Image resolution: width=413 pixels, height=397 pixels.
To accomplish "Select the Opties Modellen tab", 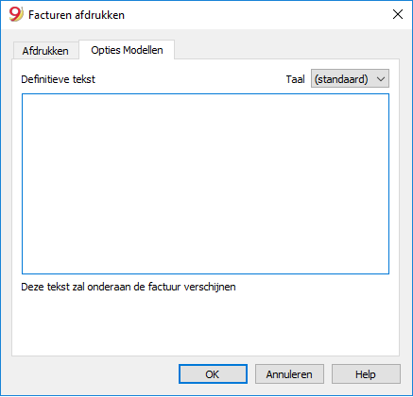I will click(127, 50).
